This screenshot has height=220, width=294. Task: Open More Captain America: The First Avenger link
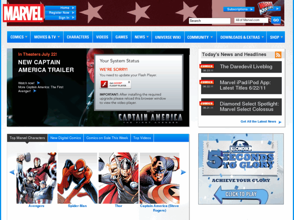click(x=41, y=89)
